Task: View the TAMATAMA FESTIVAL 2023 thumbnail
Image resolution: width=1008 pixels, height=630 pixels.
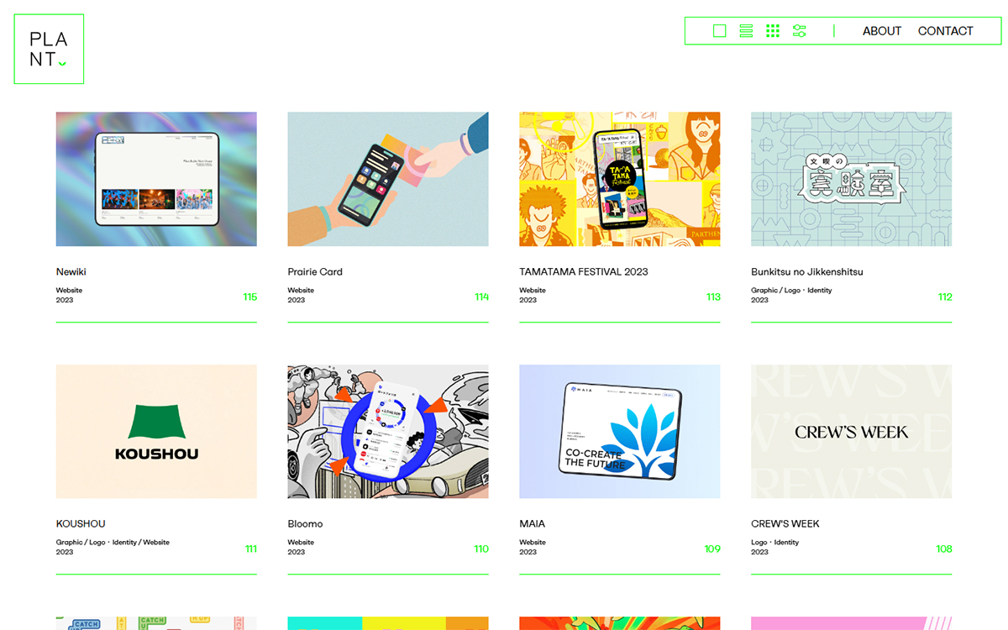Action: [x=620, y=179]
